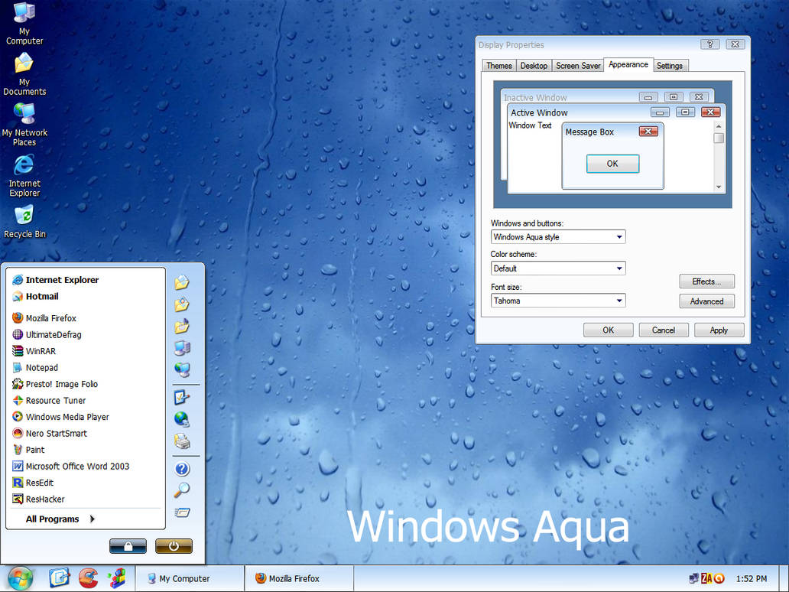The width and height of the screenshot is (789, 592).
Task: Launch Internet Explorer from the desktop
Action: 24,176
